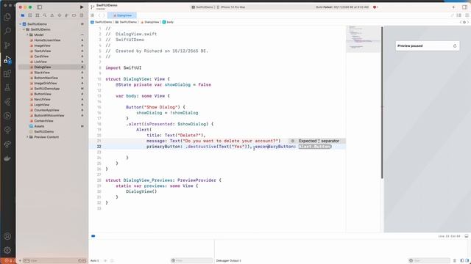Image resolution: width=471 pixels, height=264 pixels.
Task: Open ListView file in navigator
Action: pos(40,62)
